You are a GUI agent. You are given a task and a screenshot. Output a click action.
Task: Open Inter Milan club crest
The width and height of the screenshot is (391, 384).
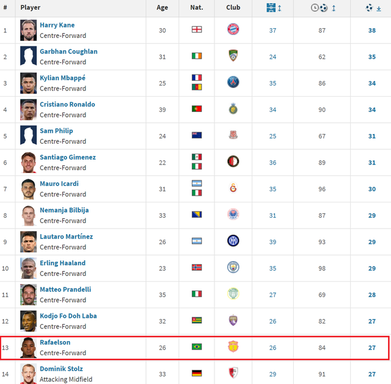pyautogui.click(x=233, y=241)
